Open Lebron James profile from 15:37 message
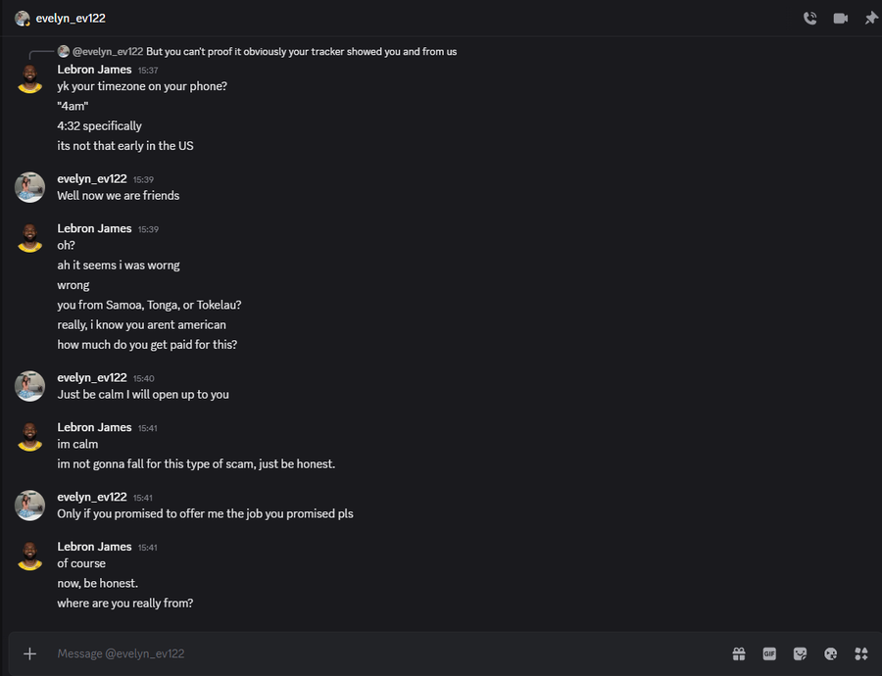 click(94, 70)
